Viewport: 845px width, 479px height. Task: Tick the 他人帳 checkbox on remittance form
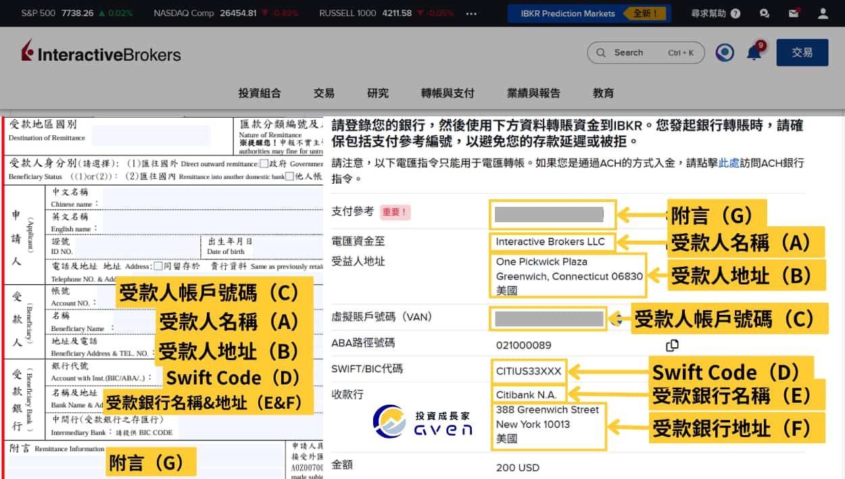pos(289,176)
